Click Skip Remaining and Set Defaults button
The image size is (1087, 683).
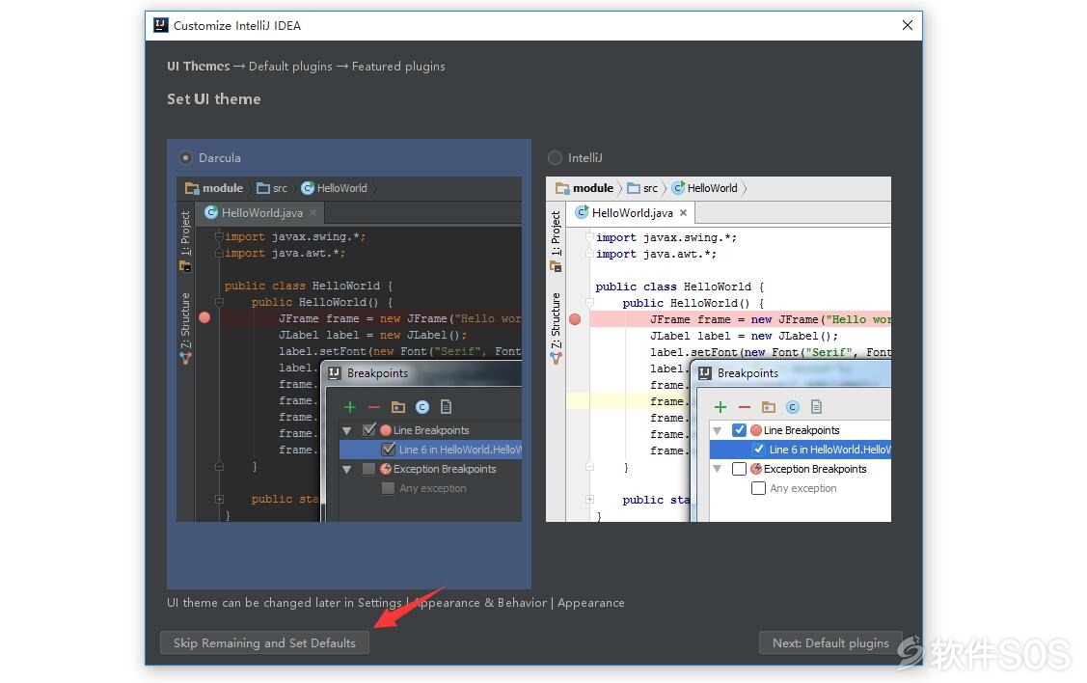coord(264,642)
